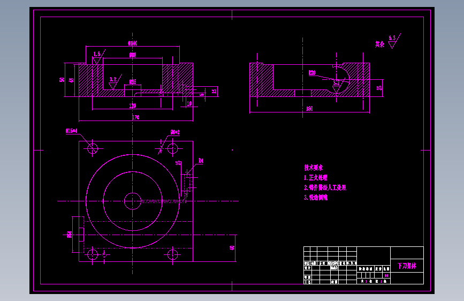464x301 pixels.
Task: Select the 170 width dimension text
Action: point(136,117)
